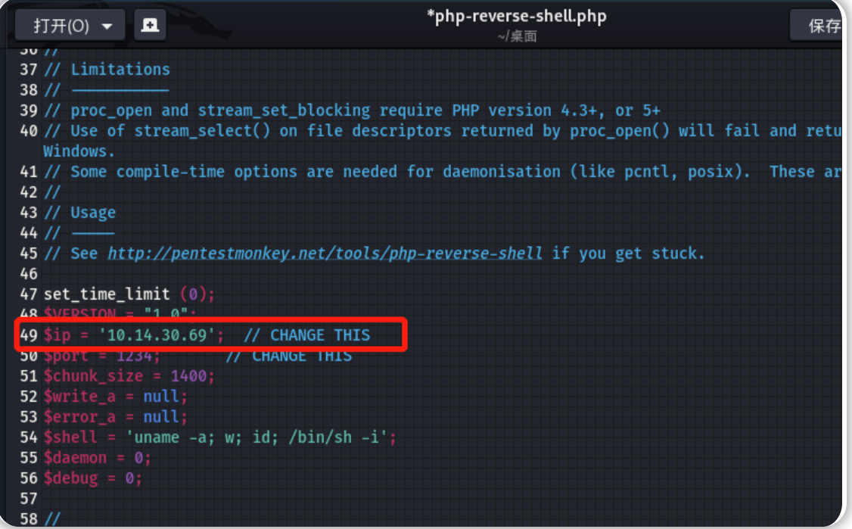Click the $write_a variable on line 52
The image size is (852, 529).
pyautogui.click(x=80, y=397)
